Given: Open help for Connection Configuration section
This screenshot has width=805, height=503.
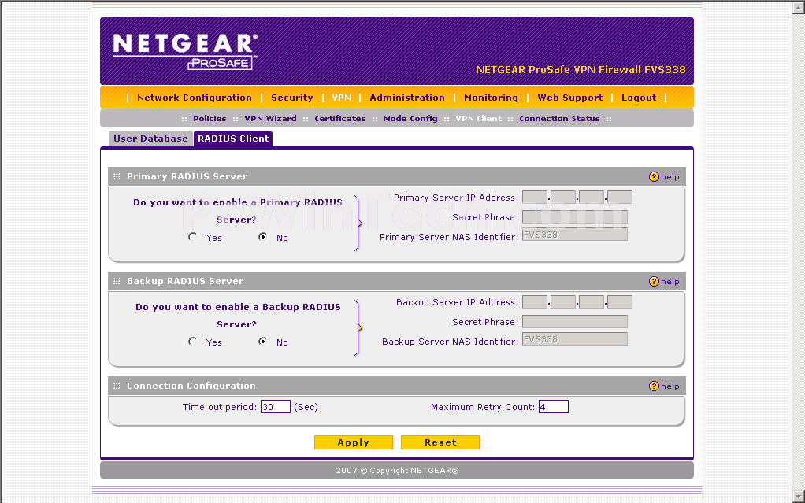Looking at the screenshot, I should [x=664, y=386].
